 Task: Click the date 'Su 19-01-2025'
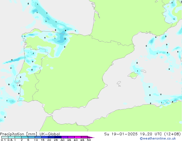click(121, 134)
